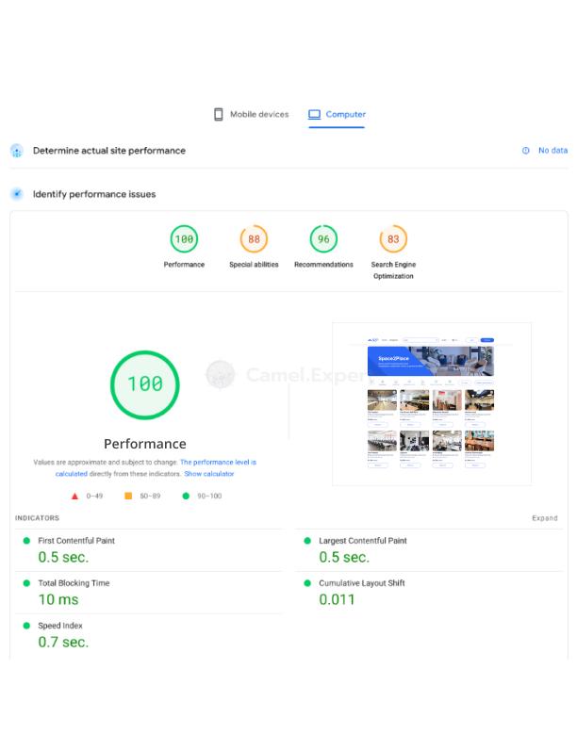This screenshot has height=750, width=577.
Task: Select the Recommendations score gauge 96
Action: [323, 239]
